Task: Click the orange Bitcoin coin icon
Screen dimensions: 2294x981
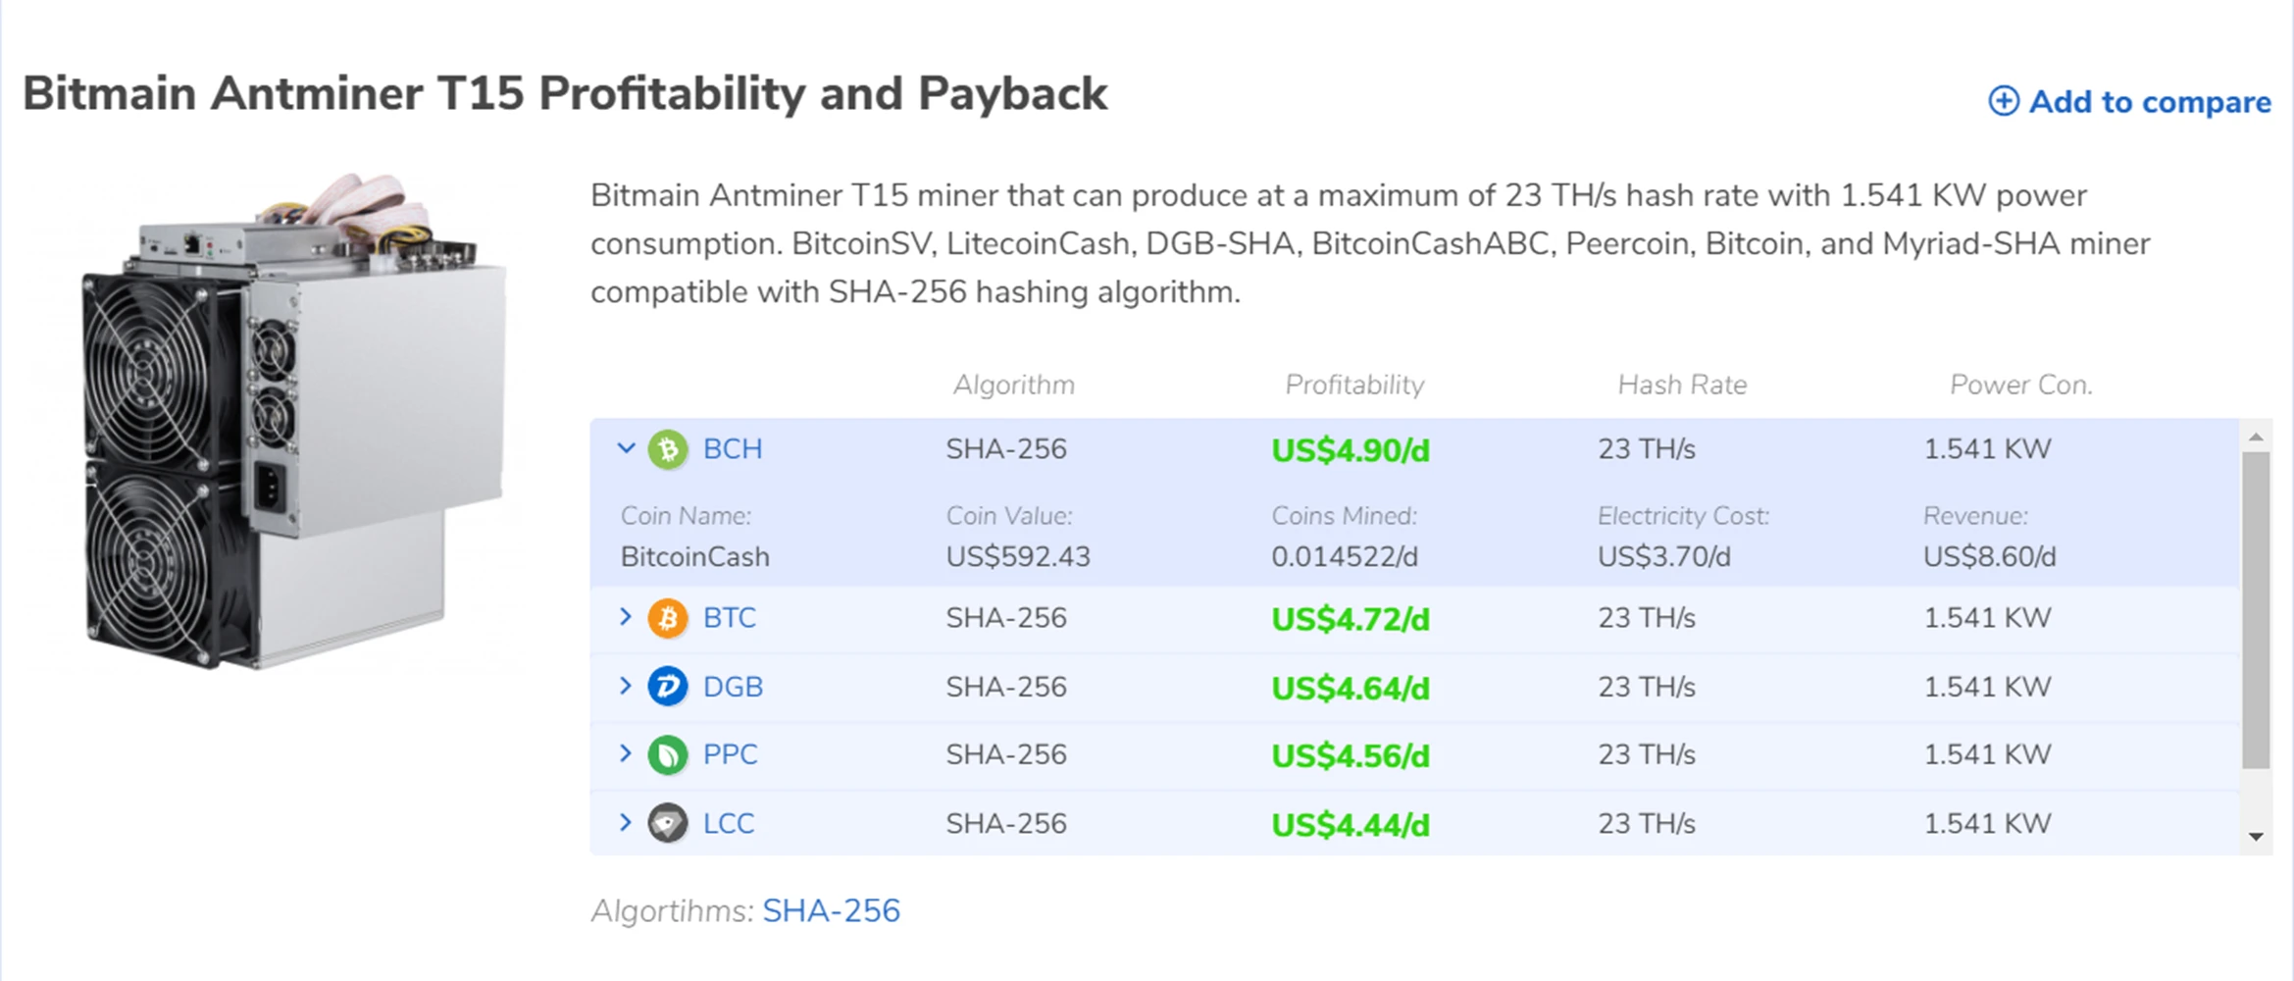Action: coord(668,619)
